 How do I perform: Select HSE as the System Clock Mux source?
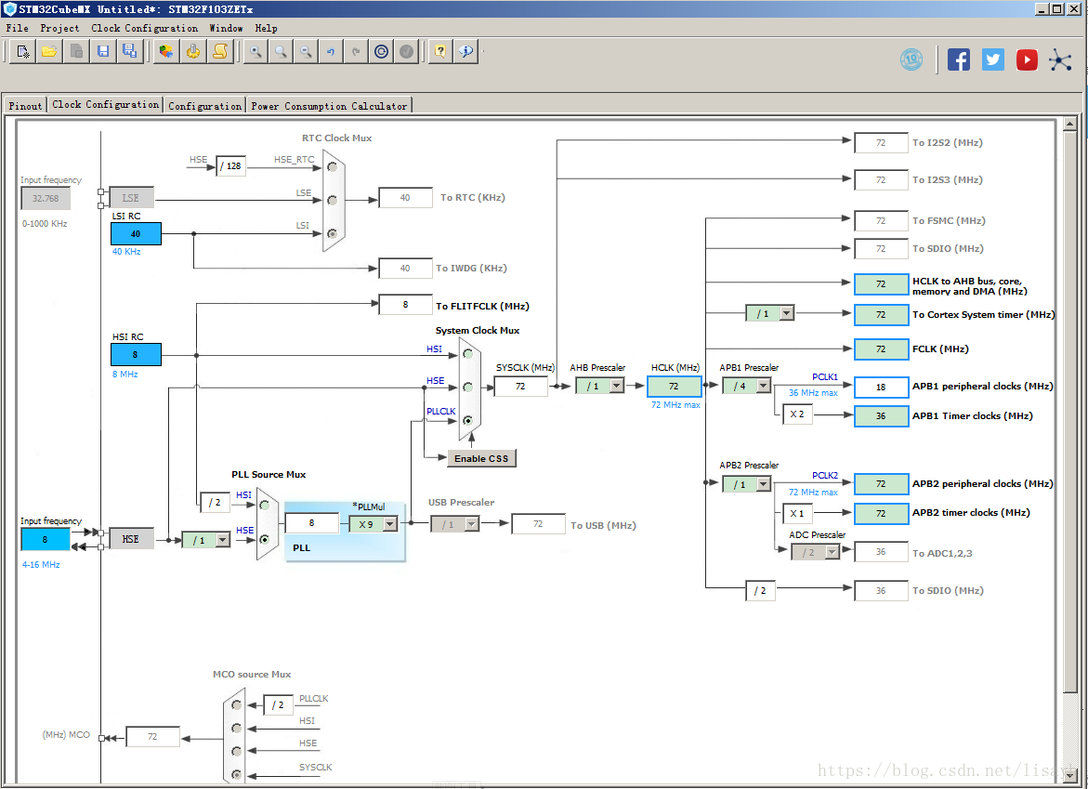coord(467,388)
